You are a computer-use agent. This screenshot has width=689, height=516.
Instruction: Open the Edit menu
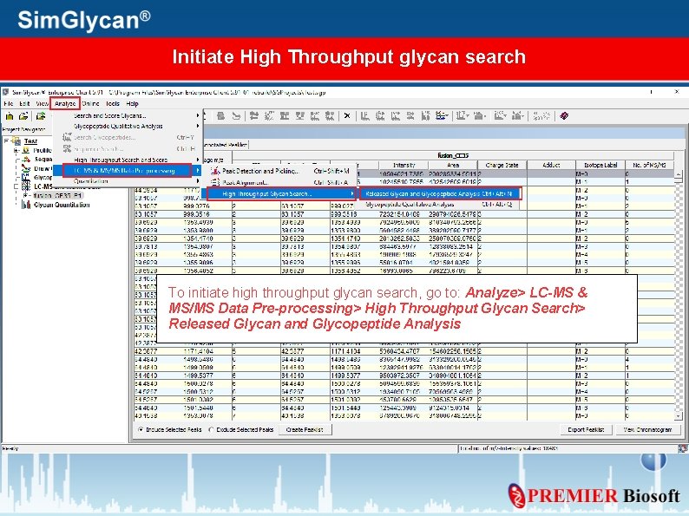(24, 104)
